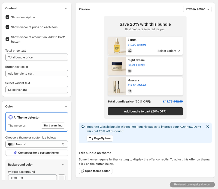This screenshot has height=189, width=218.
Task: Click the Background color section heading
Action: [20, 165]
